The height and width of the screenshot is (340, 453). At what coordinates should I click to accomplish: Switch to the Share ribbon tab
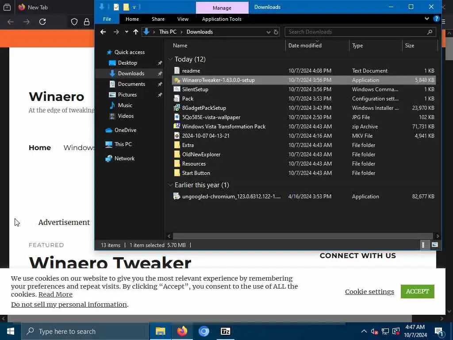158,19
